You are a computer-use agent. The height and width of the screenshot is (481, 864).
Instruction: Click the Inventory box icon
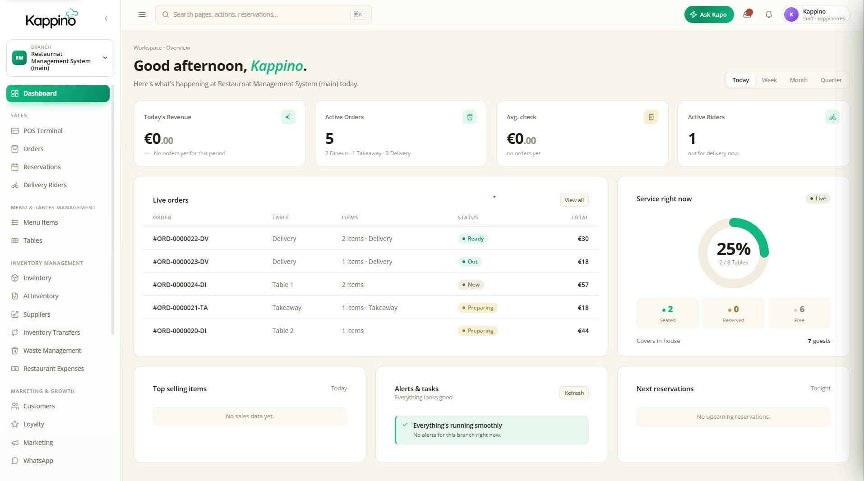pos(15,278)
